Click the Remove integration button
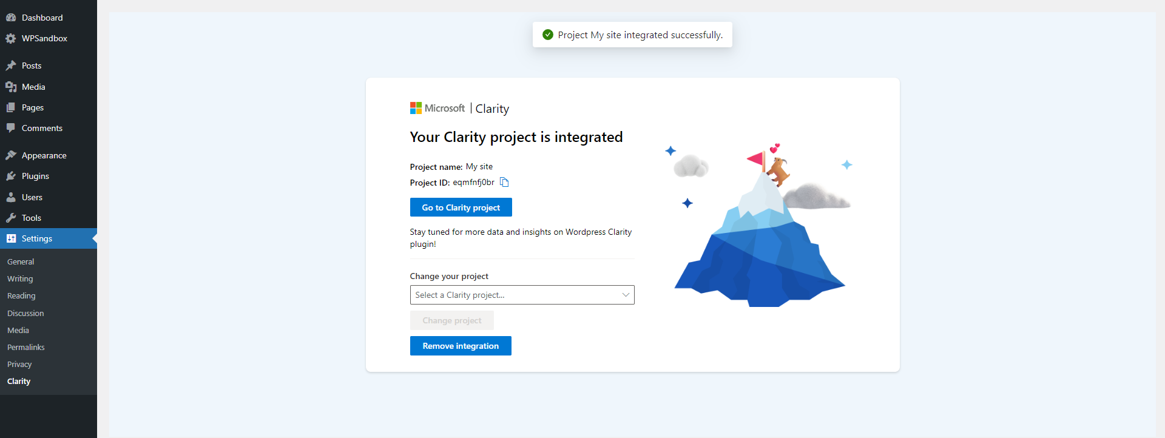1165x438 pixels. [461, 346]
